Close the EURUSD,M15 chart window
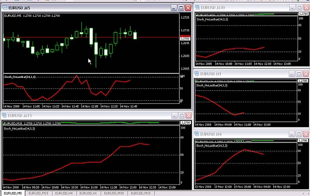 [188, 115]
